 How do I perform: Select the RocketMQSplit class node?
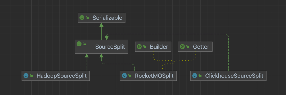[148, 76]
